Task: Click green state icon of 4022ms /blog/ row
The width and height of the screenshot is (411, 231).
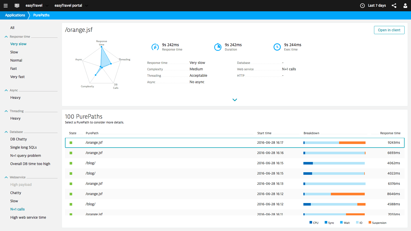Action: 71,174
